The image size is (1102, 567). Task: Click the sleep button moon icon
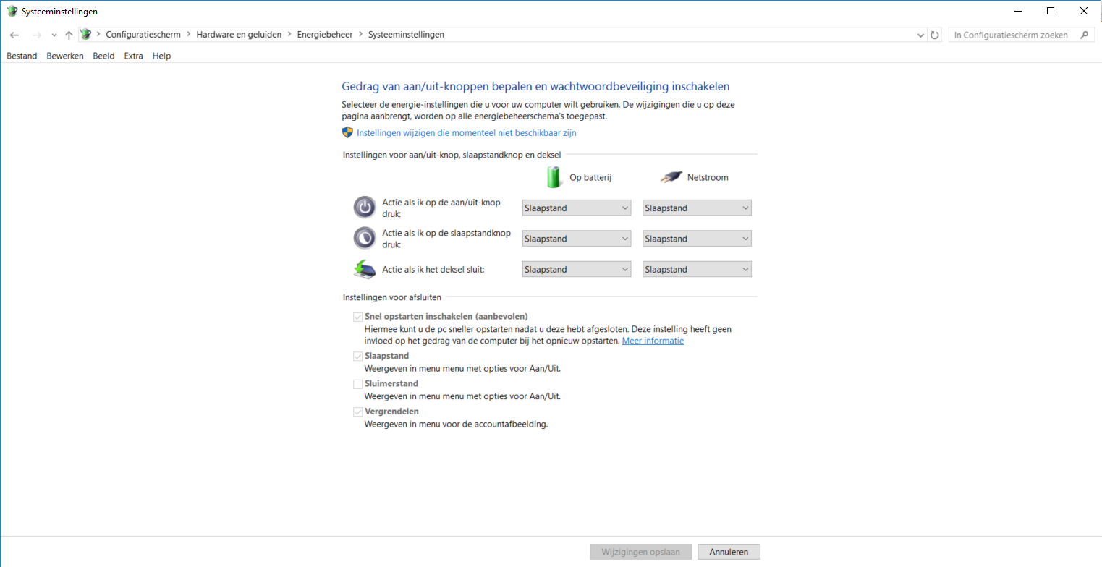[x=365, y=238]
